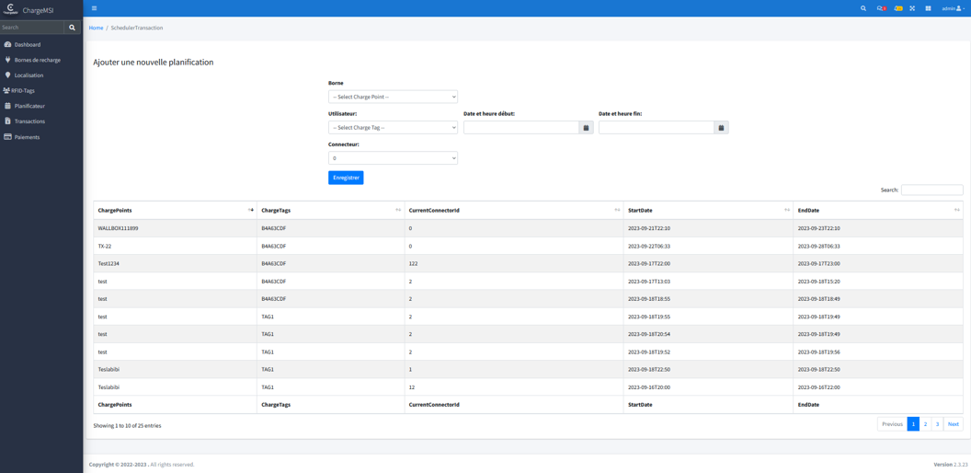Screen dimensions: 971x473
Task: Click the table Search input field
Action: pyautogui.click(x=931, y=190)
